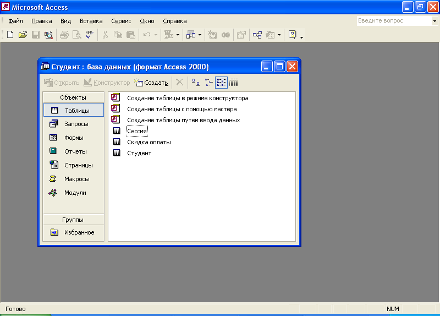Image resolution: width=440 pixels, height=316 pixels.
Task: Select Создание таблицы путем ввода данных
Action: [184, 120]
